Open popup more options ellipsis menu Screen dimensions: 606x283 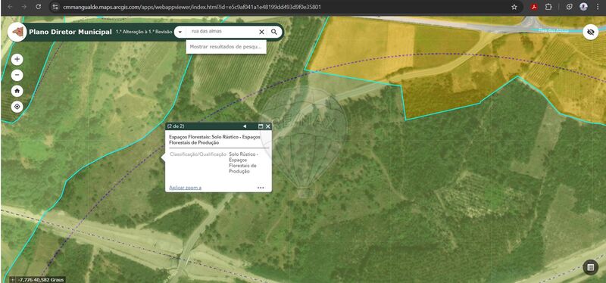[261, 188]
